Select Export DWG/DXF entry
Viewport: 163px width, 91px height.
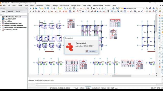[10, 19]
